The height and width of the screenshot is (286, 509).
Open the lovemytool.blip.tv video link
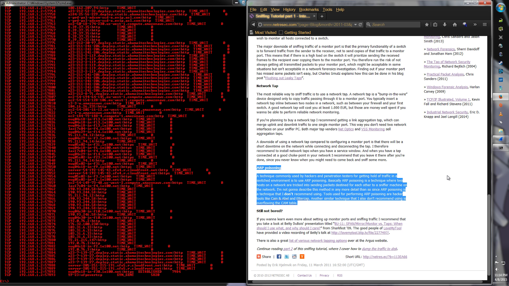coord(360,233)
